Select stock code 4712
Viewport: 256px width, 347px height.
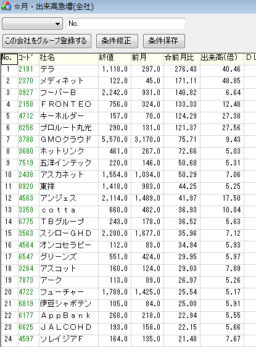(26, 116)
